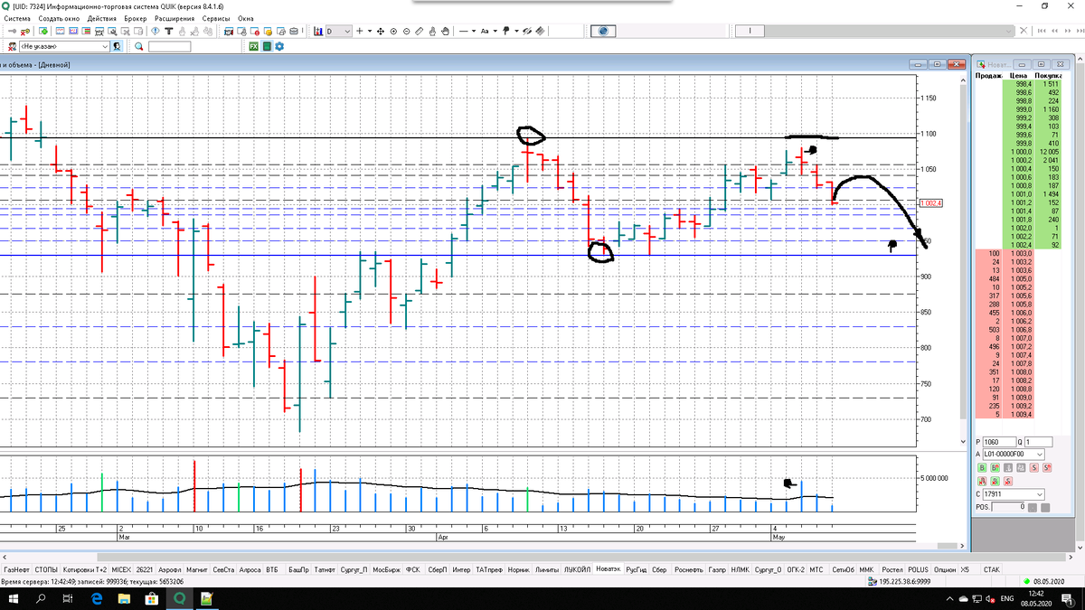
Task: Expand the Aa text tool dropdown arrow
Action: pos(495,31)
